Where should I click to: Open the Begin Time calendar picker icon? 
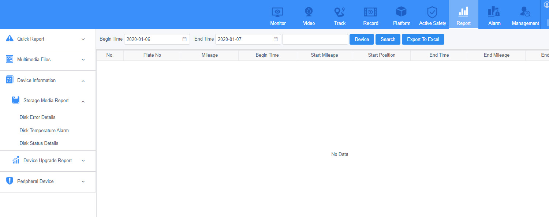pyautogui.click(x=184, y=39)
